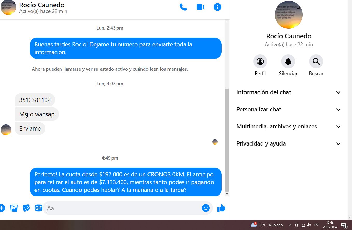Expand Multimedia, archivos y enlaces section
The height and width of the screenshot is (230, 352).
tap(288, 127)
